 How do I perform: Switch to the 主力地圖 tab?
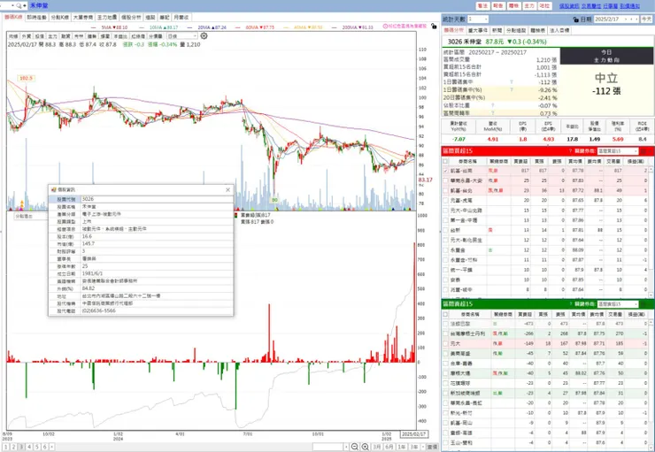click(x=107, y=18)
